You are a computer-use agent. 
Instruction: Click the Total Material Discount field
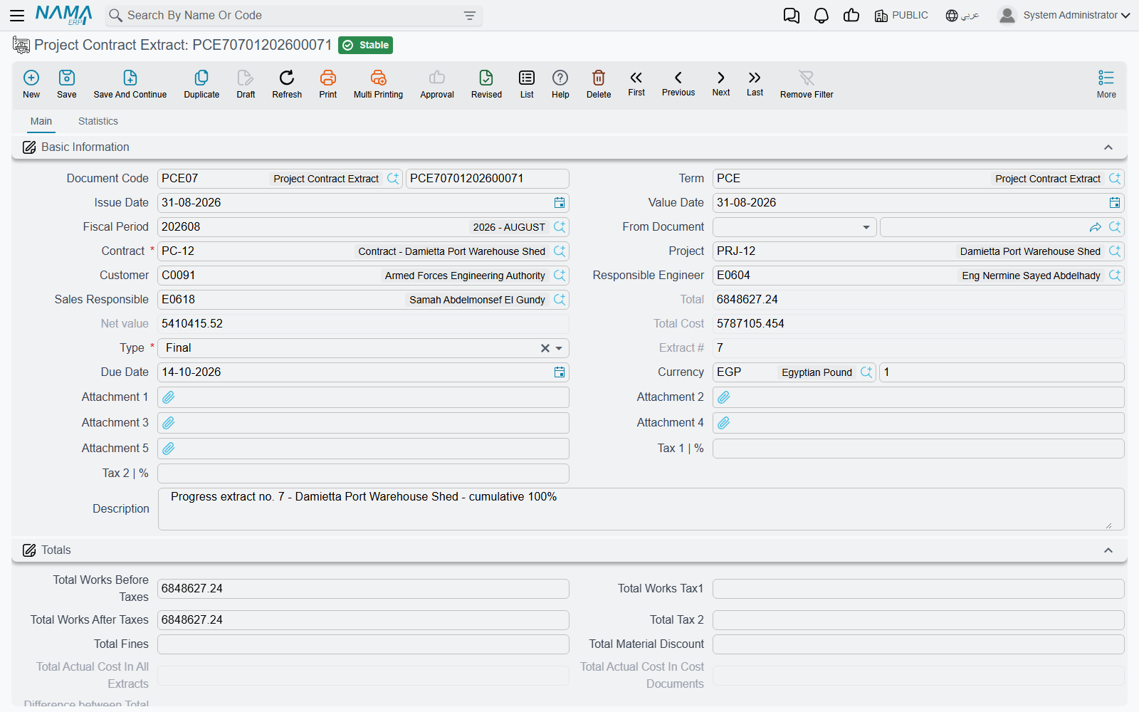click(918, 644)
